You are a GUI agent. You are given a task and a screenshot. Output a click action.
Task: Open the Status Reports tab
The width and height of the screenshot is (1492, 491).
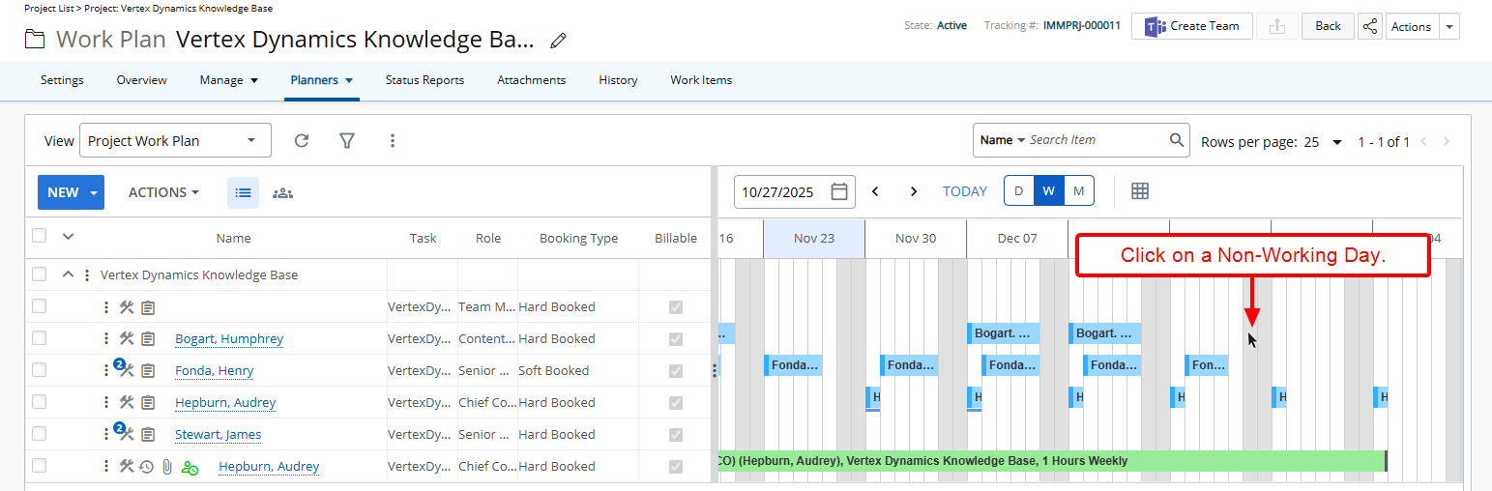pos(424,80)
